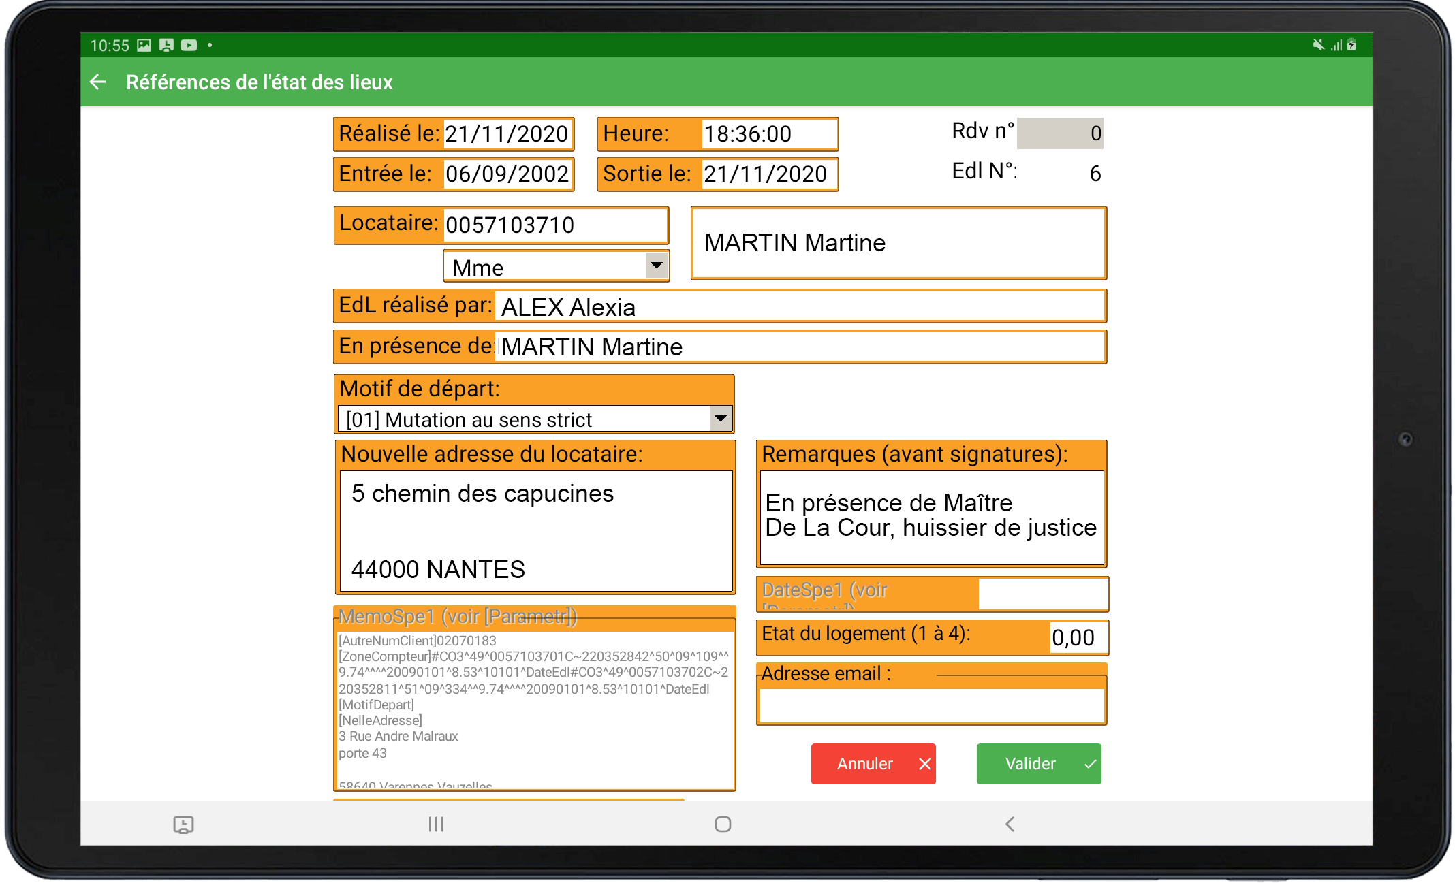
Task: Tap the Android recent apps icon
Action: (x=436, y=824)
